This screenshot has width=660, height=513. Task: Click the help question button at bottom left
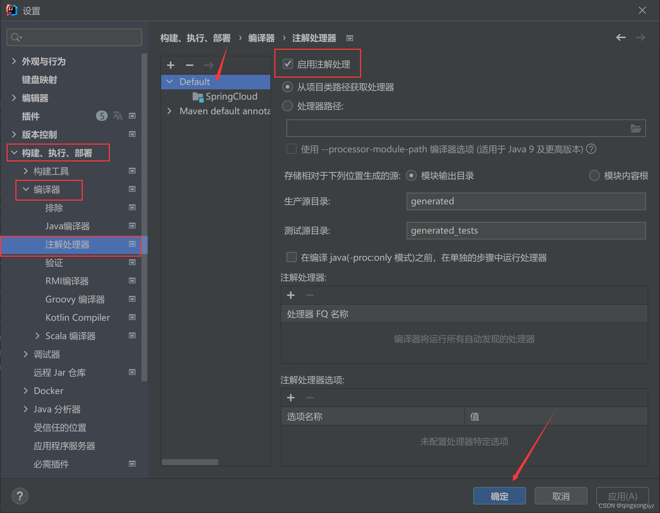(x=20, y=496)
